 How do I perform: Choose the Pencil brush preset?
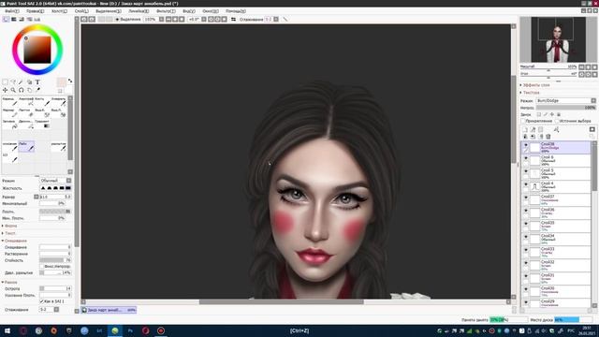point(9,101)
